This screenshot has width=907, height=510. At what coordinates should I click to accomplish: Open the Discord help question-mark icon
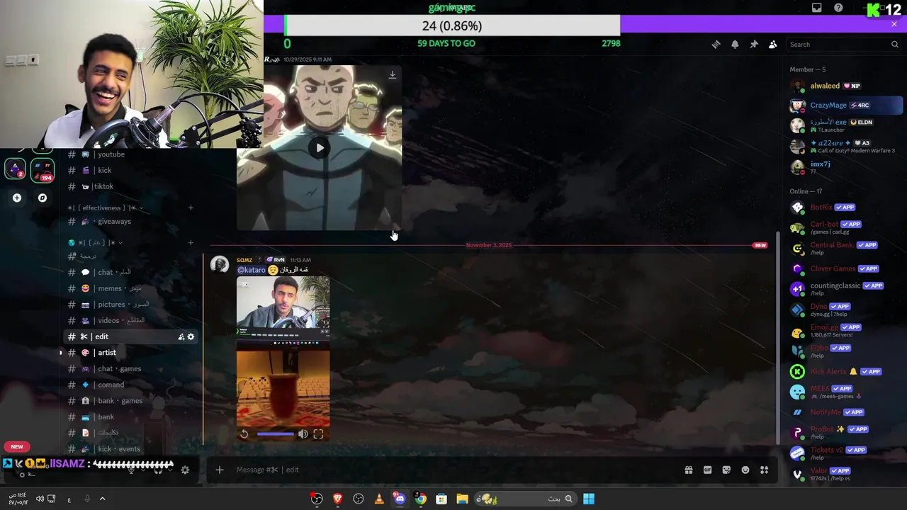coord(838,8)
